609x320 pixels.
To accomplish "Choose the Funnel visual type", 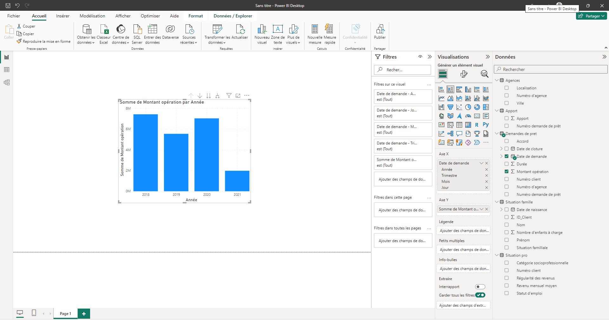I will click(x=450, y=107).
